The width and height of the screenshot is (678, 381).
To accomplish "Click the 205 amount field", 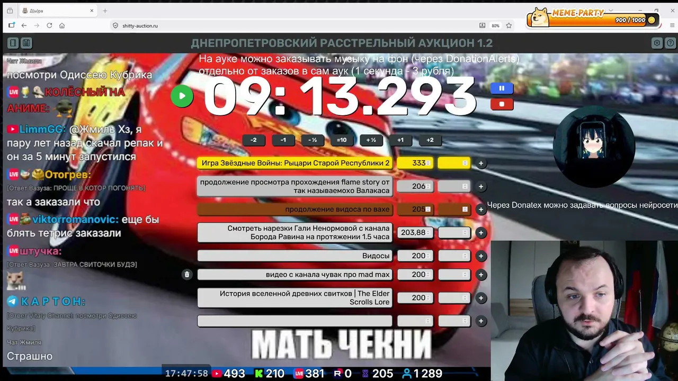I will (415, 210).
